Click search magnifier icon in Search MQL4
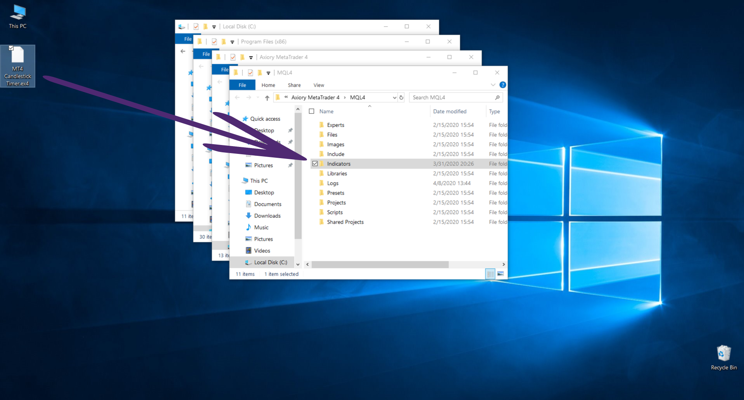This screenshot has width=744, height=400. [x=497, y=98]
